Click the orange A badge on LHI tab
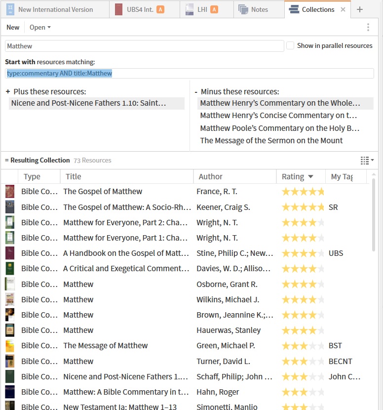This screenshot has width=383, height=410. [214, 9]
